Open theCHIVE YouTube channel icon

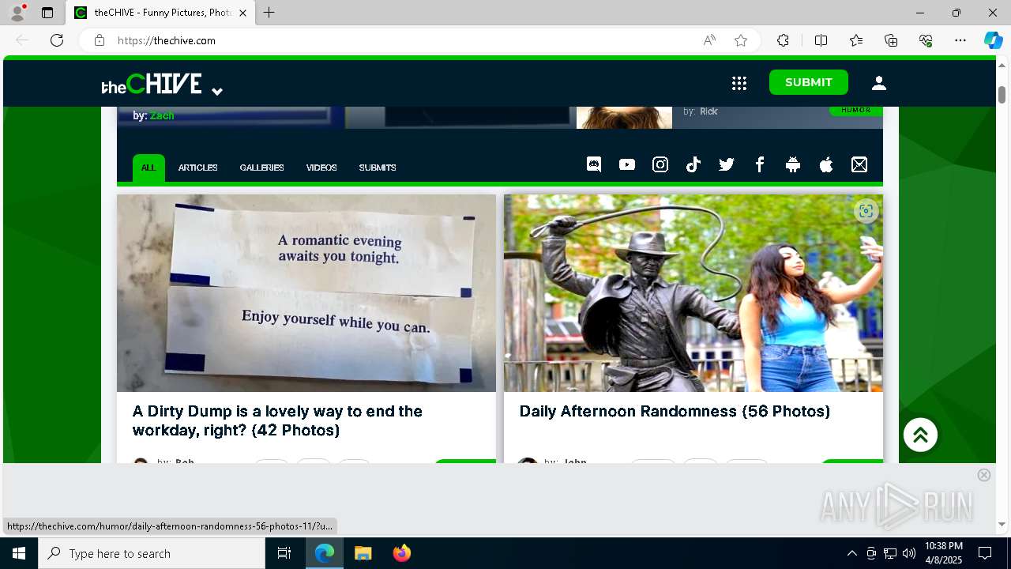pyautogui.click(x=627, y=164)
